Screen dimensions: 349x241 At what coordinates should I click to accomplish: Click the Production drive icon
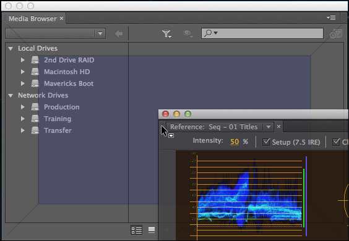coord(35,107)
